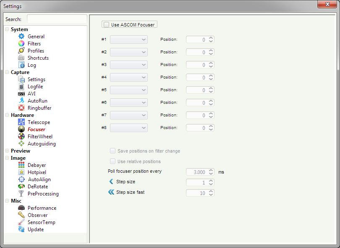
Task: Enable Use ASCOM Focuser checkbox
Action: coord(106,25)
